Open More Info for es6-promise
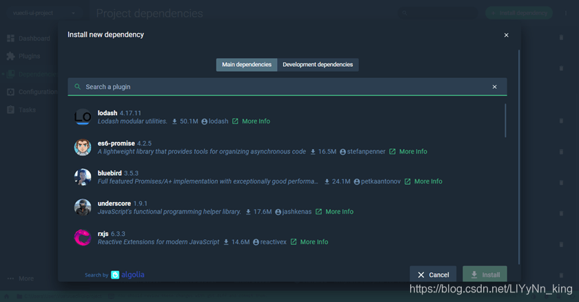Image resolution: width=579 pixels, height=302 pixels. click(413, 152)
